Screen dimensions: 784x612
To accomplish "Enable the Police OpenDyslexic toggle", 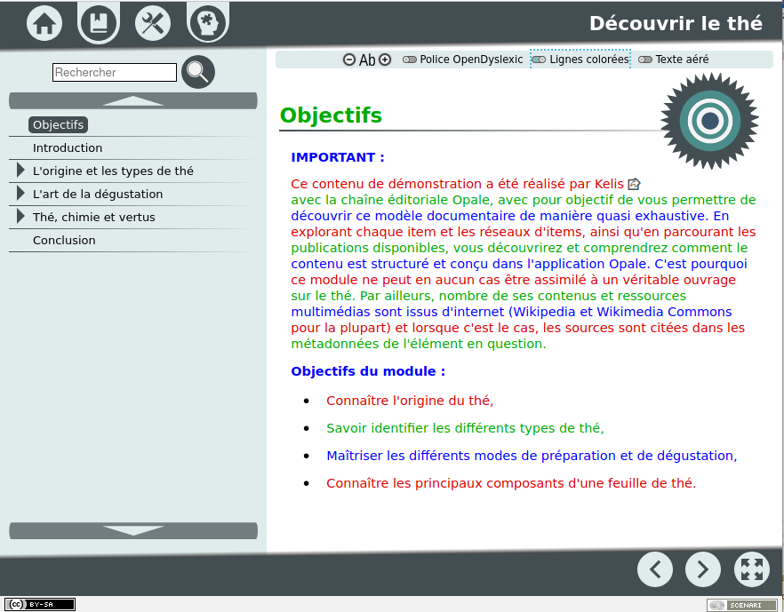I will (409, 60).
